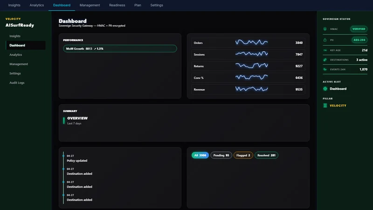Click the '3 active' destinations value
The image size is (373, 210).
[362, 60]
